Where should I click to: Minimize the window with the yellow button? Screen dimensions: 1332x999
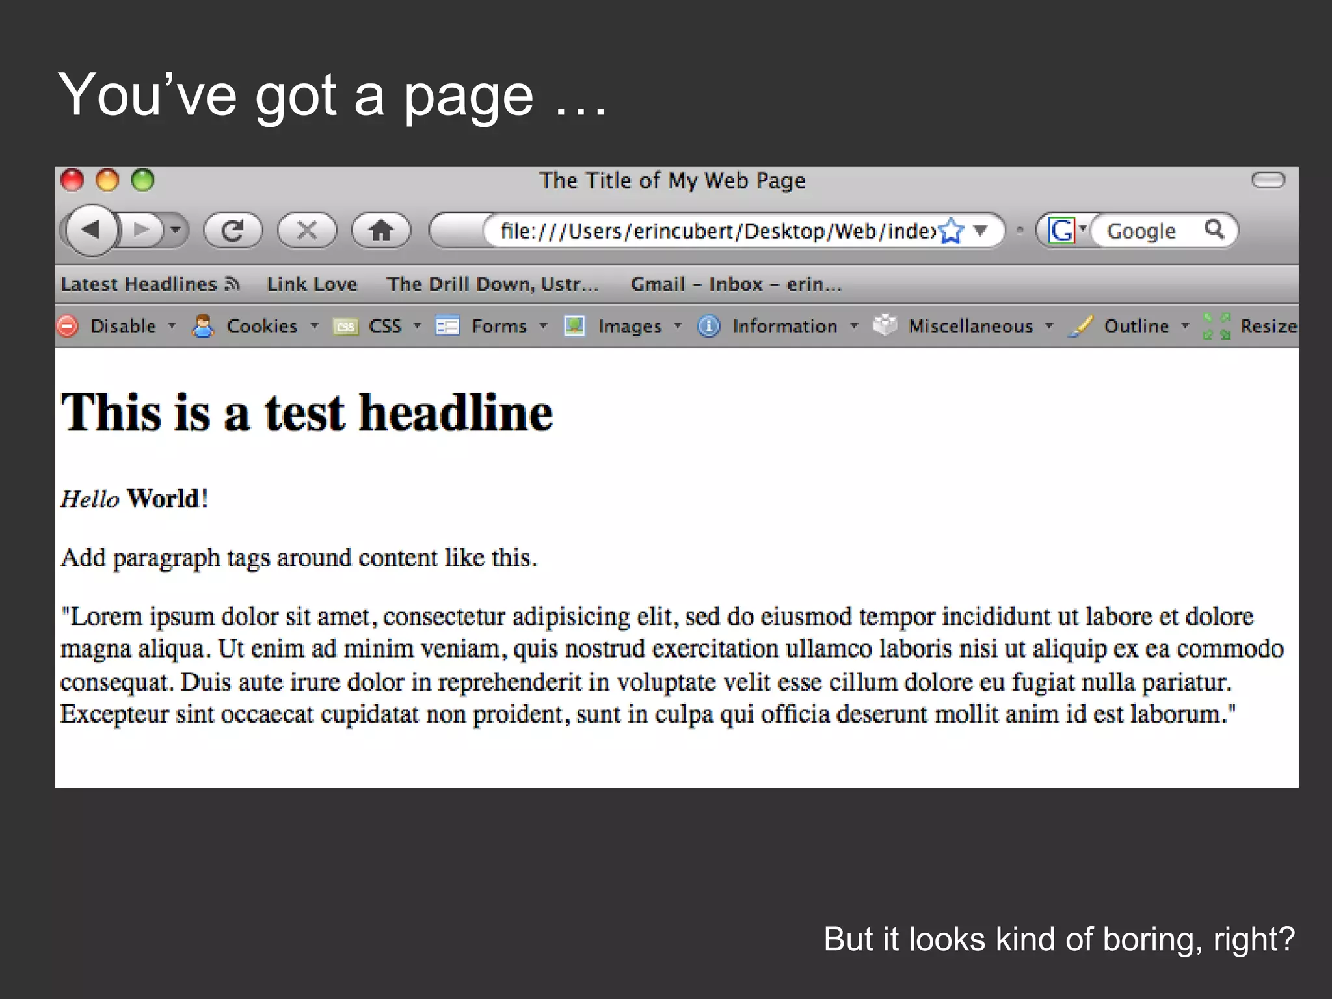107,180
